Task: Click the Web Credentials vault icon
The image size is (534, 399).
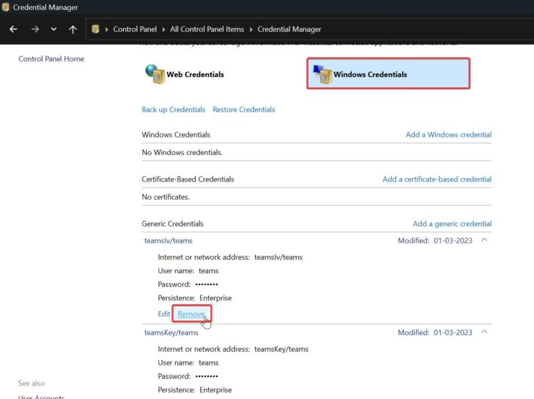Action: (x=154, y=74)
